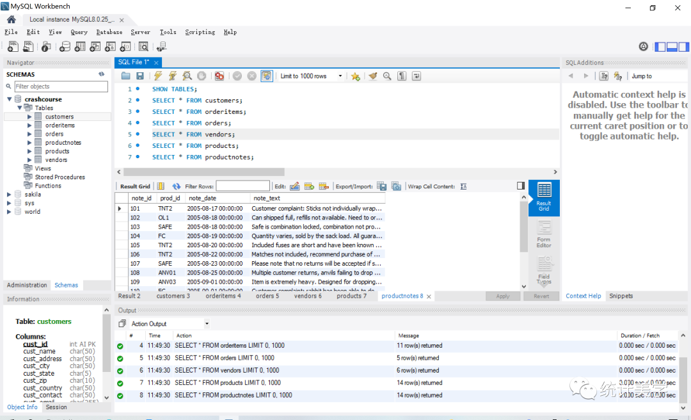
Task: Toggle autocommit mode button in editor toolbar
Action: pos(266,76)
